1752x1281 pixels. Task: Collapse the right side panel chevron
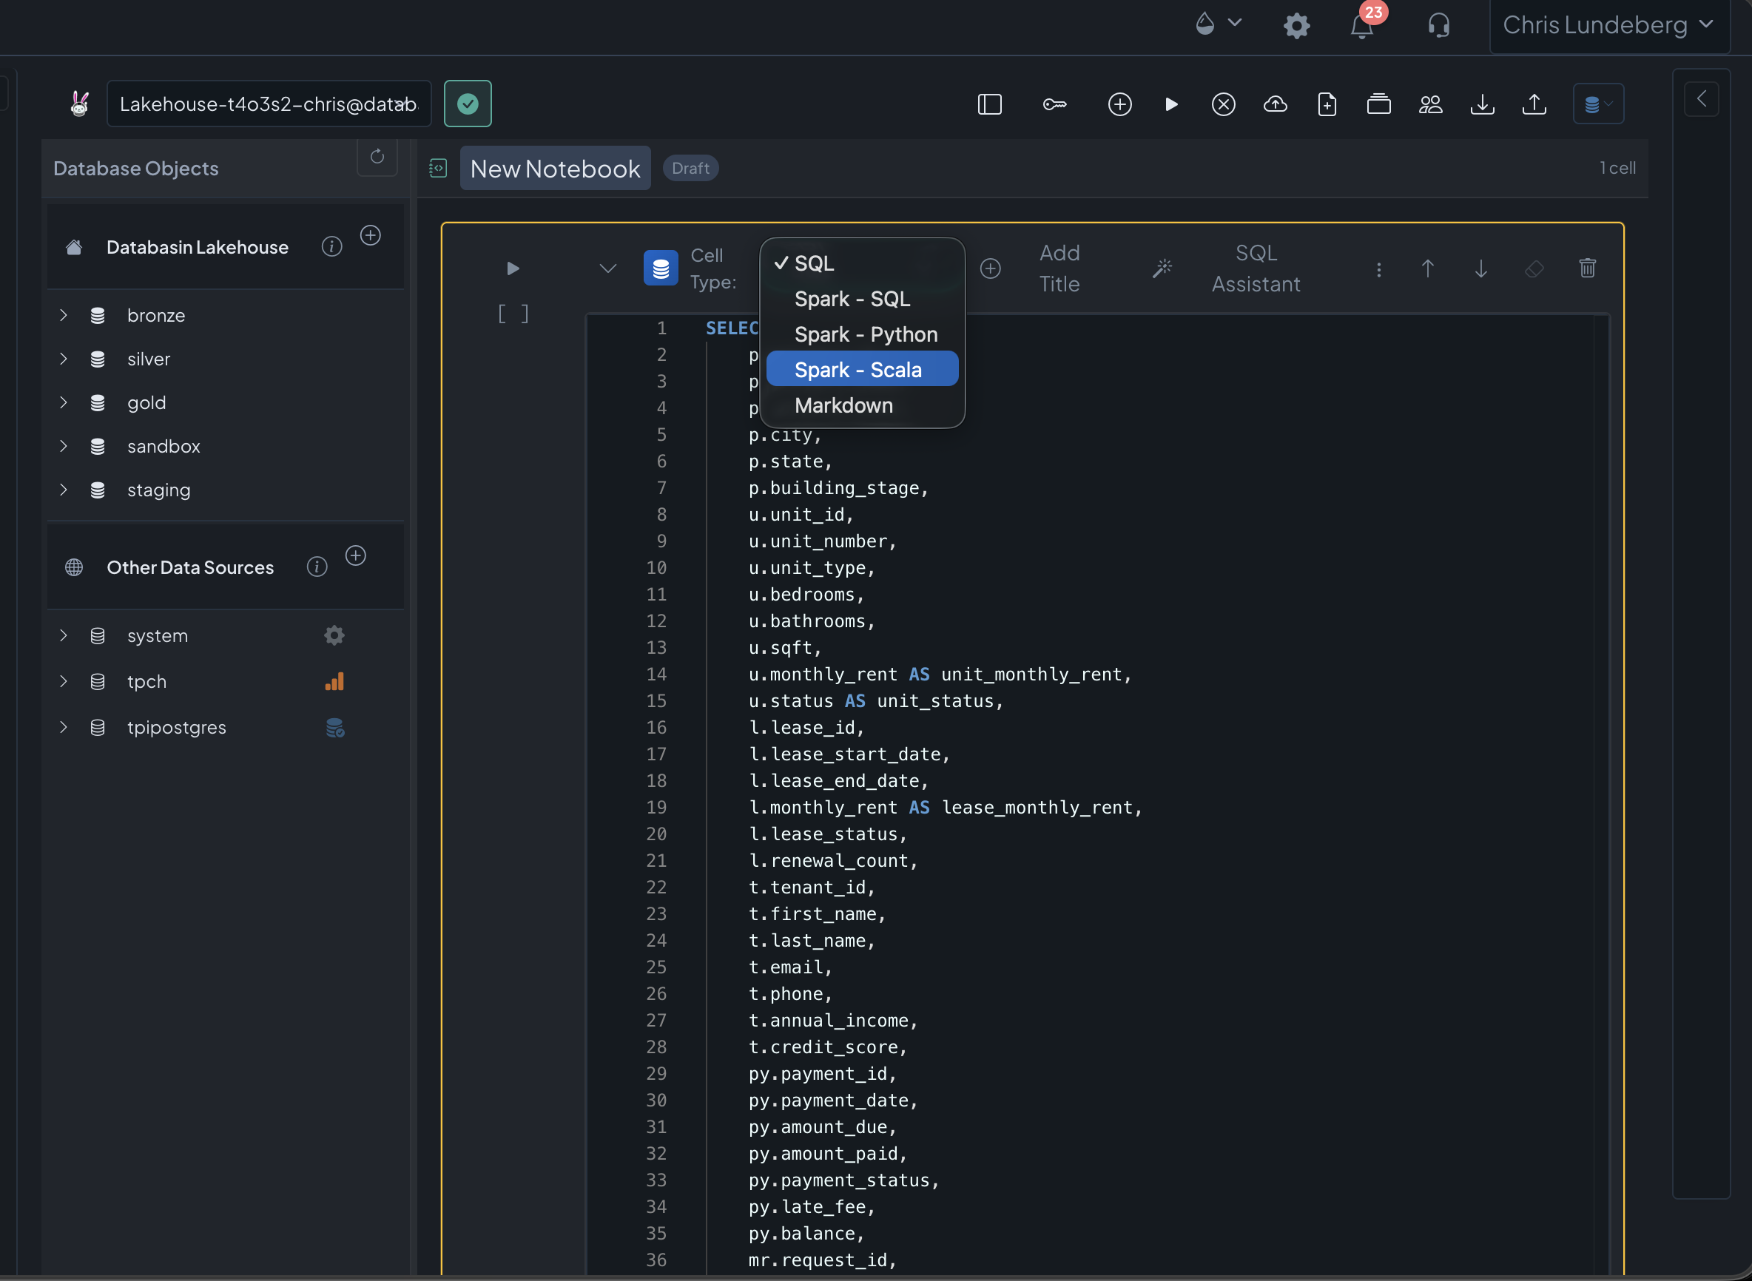pos(1702,99)
